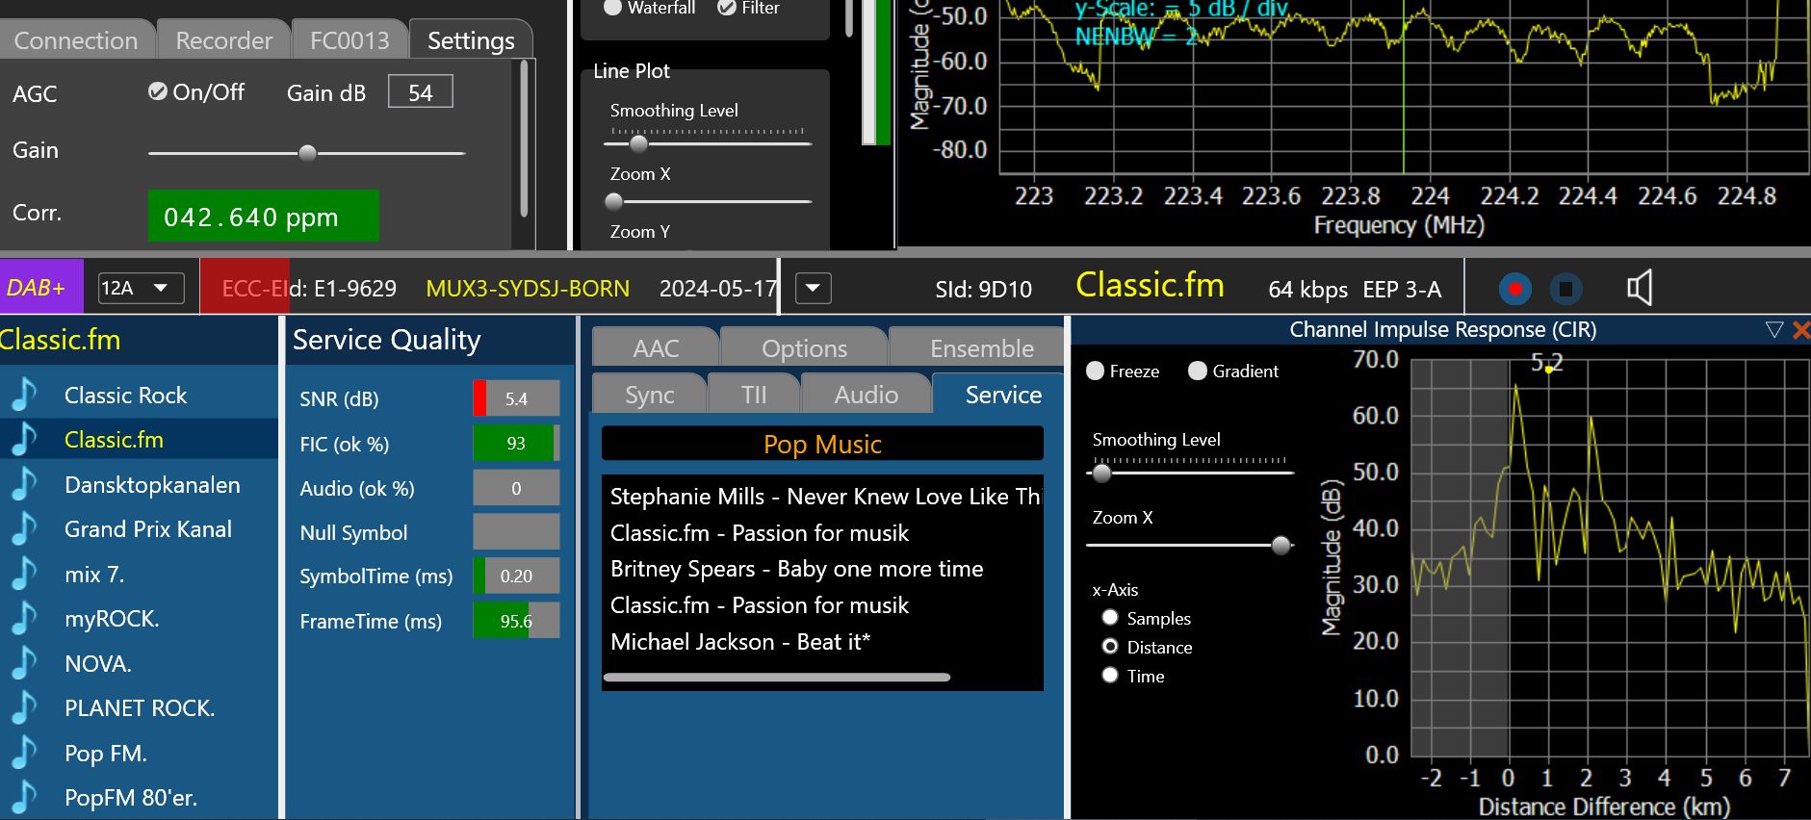Toggle the AGC On/Off checkbox
The height and width of the screenshot is (820, 1811).
point(158,91)
